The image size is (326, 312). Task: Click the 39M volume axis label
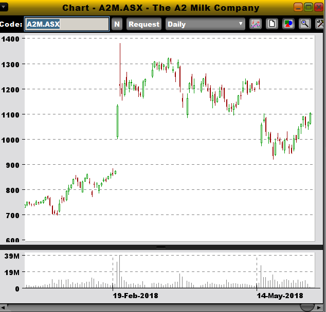pyautogui.click(x=12, y=256)
